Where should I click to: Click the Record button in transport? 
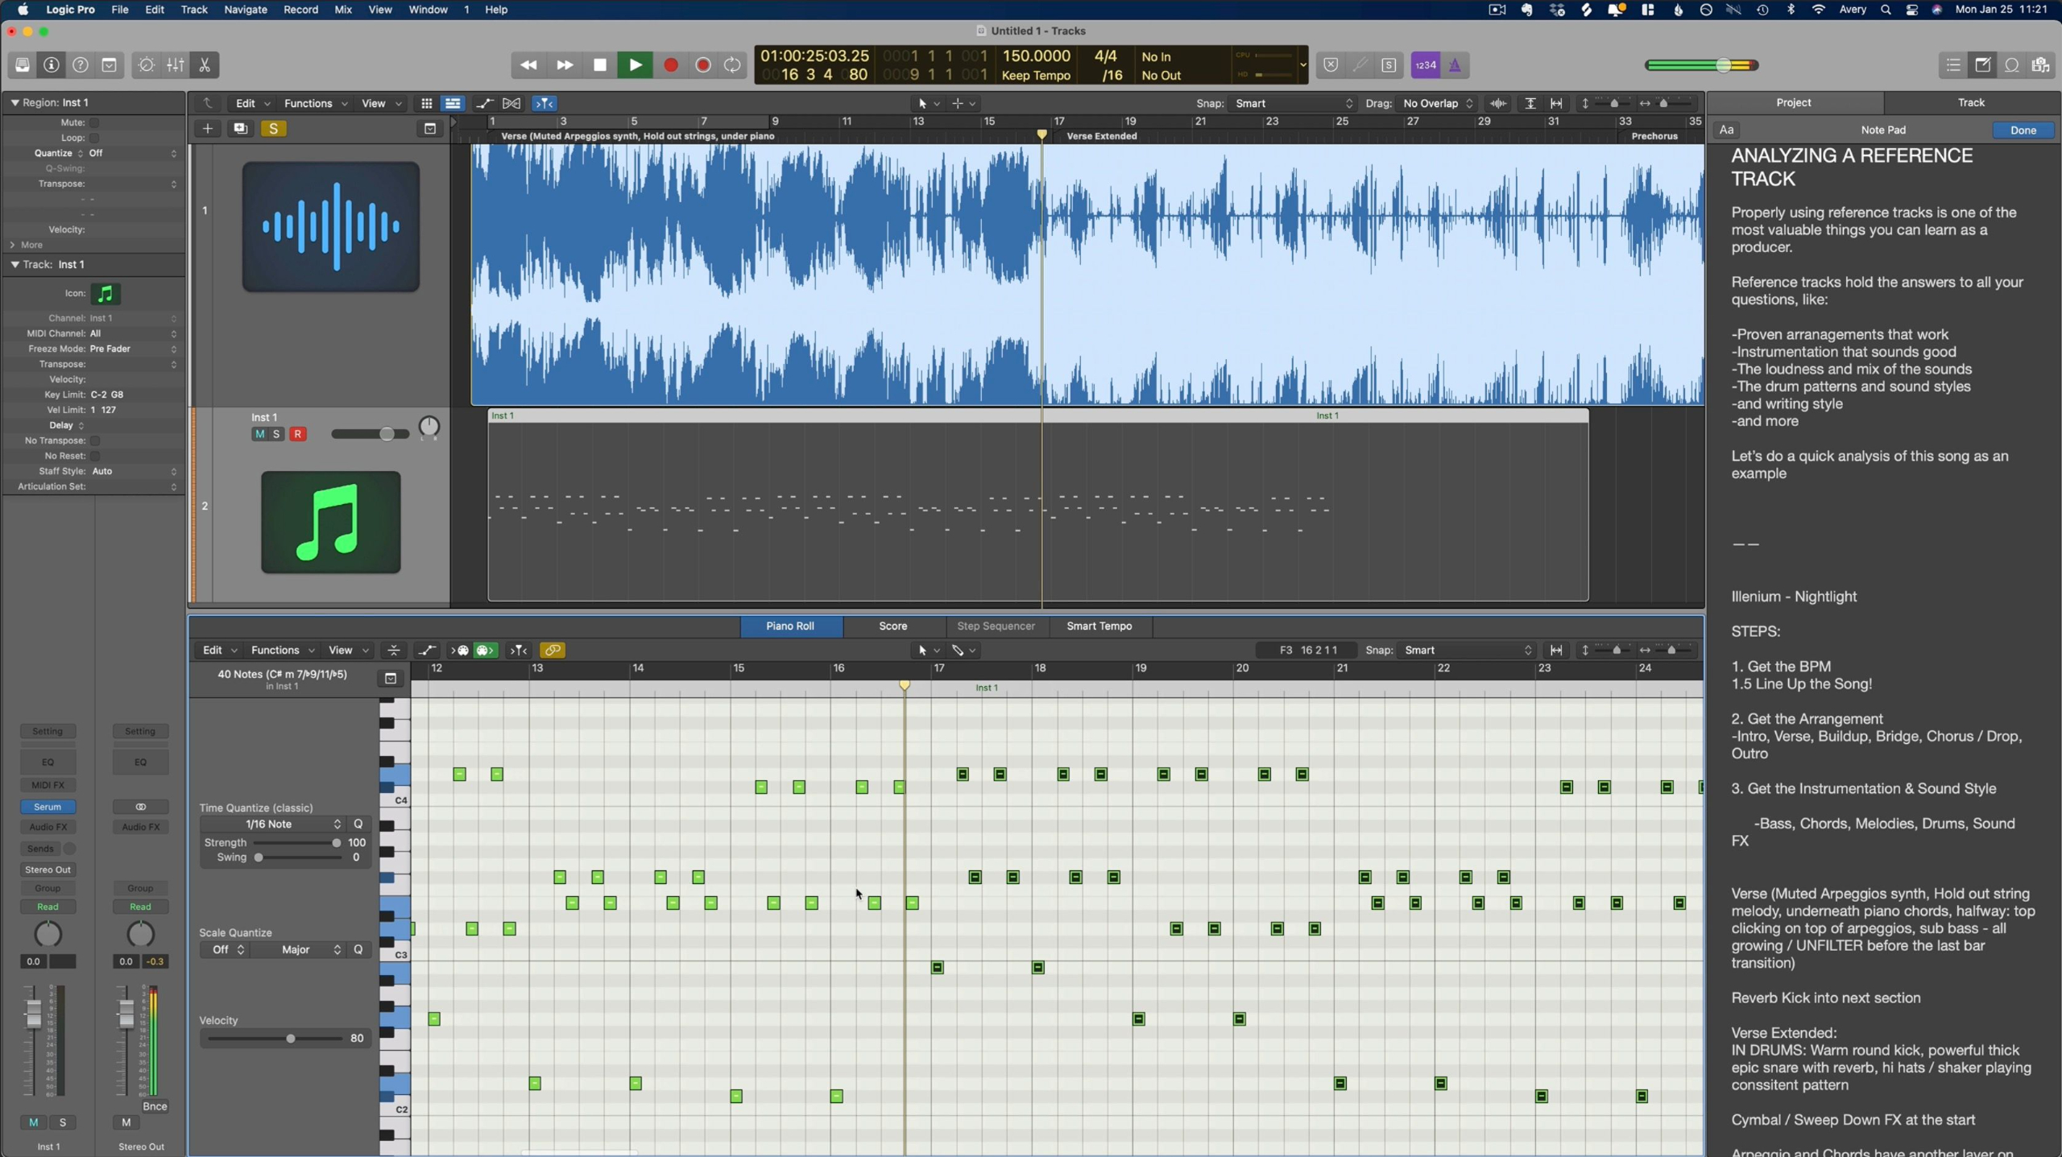pos(670,65)
